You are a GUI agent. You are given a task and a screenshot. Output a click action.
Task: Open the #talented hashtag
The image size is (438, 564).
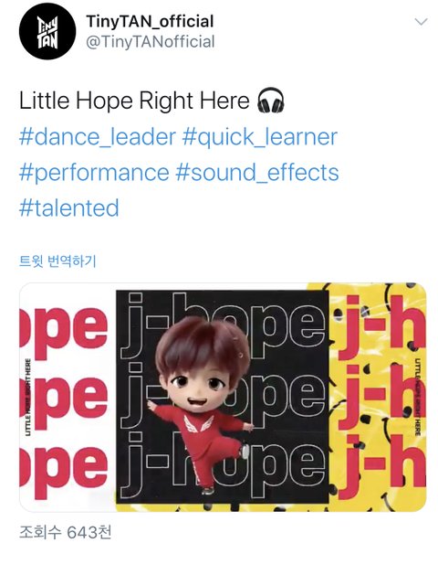click(69, 208)
